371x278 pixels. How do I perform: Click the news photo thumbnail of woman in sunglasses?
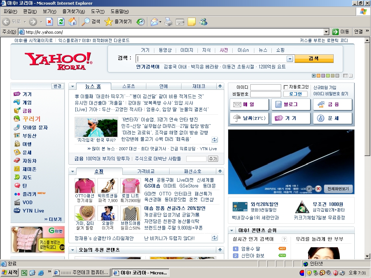[x=96, y=127]
